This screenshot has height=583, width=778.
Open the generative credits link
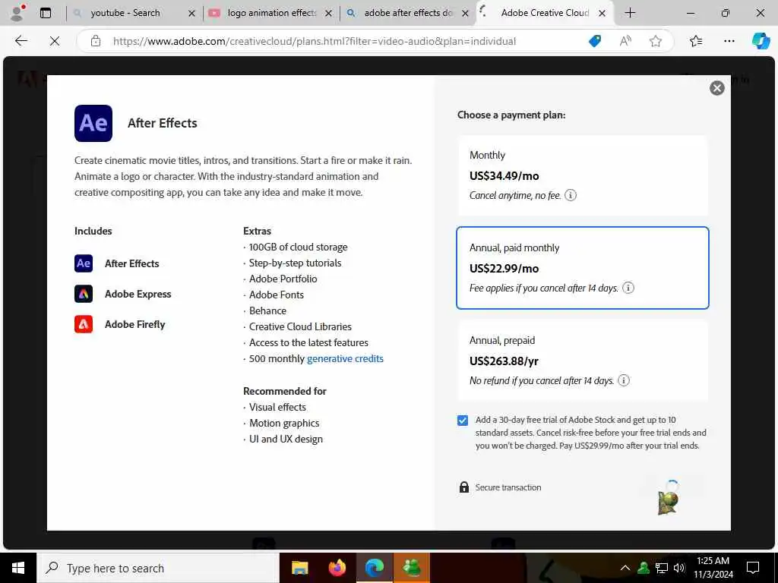(346, 358)
